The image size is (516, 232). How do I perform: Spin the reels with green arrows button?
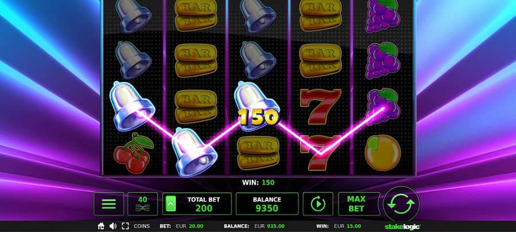tap(401, 204)
